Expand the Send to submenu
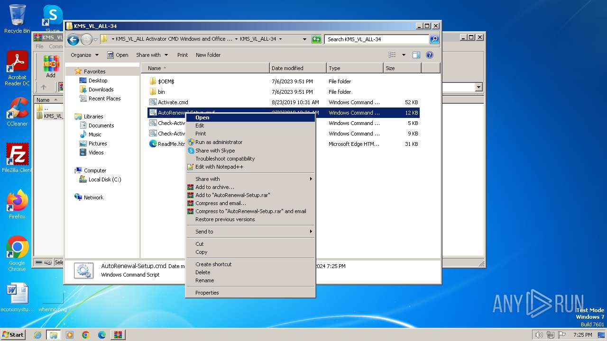The width and height of the screenshot is (607, 341). click(250, 232)
